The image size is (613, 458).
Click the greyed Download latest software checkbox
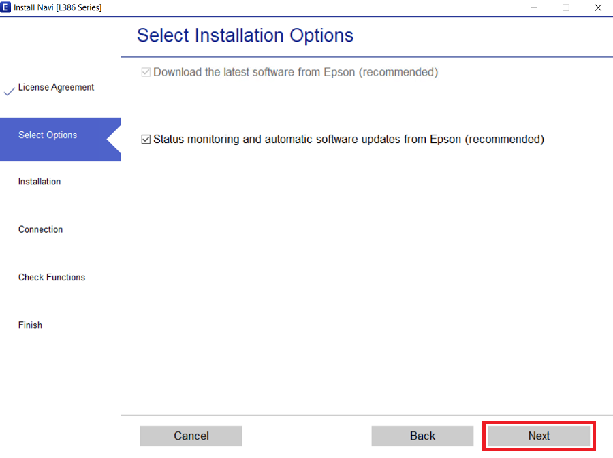point(145,71)
